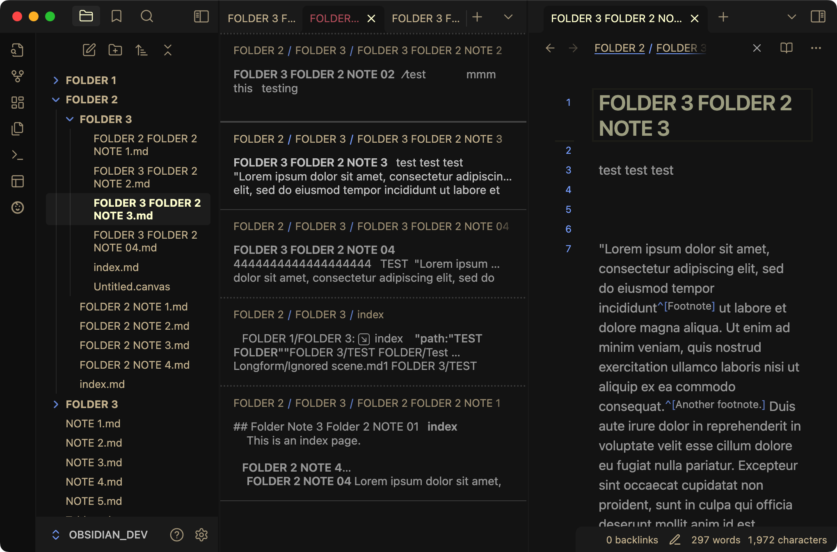The width and height of the screenshot is (837, 552).
Task: Click 0 backlinks in status bar
Action: (x=632, y=540)
